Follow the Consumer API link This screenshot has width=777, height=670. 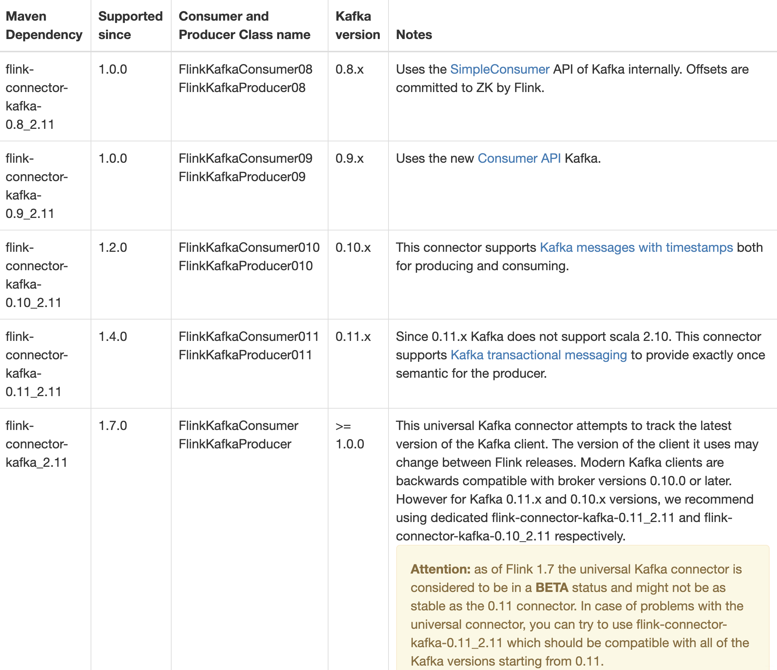coord(519,159)
